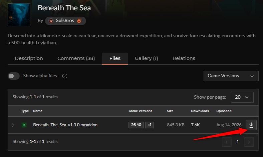The height and width of the screenshot is (157, 263).
Task: Click the Downloads column header
Action: point(200,111)
